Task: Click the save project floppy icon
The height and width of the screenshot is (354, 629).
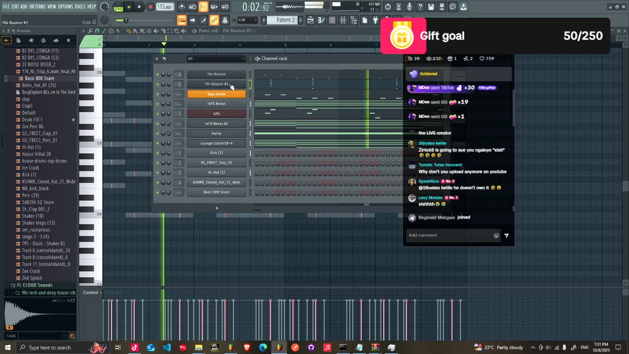Action: click(x=431, y=7)
